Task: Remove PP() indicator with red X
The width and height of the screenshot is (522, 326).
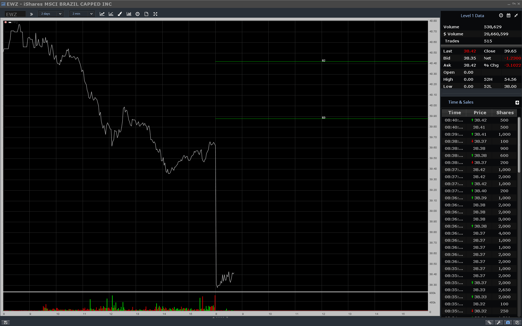Action: pos(5,22)
